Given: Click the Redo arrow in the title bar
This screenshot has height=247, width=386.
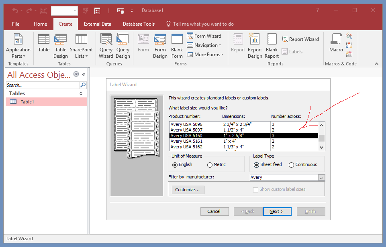Looking at the screenshot, I should pos(29,10).
